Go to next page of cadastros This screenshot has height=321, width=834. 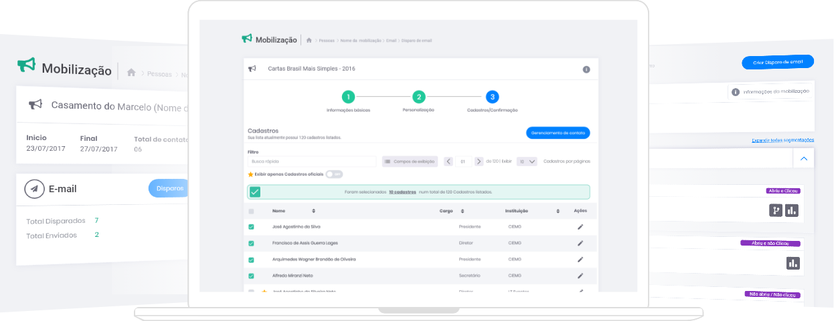point(479,162)
